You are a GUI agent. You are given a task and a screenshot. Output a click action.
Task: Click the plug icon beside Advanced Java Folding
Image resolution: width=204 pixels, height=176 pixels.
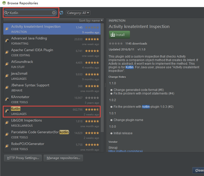[x=7, y=40]
